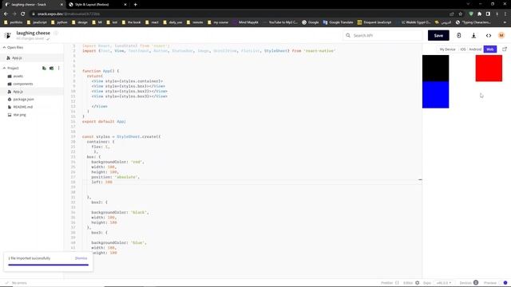Bookmark this page with the star
511x287 pixels.
click(x=460, y=14)
